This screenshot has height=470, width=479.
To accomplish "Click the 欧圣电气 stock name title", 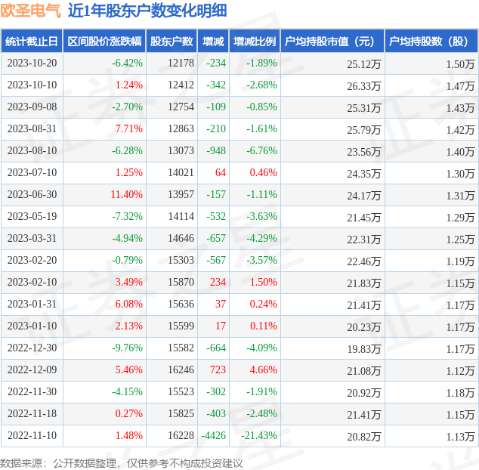I will [x=30, y=11].
